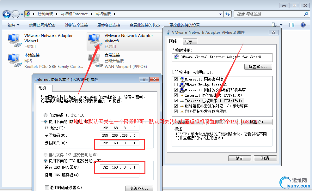Click 高级(V)... button
This screenshot has width=312, height=191.
pos(139,188)
